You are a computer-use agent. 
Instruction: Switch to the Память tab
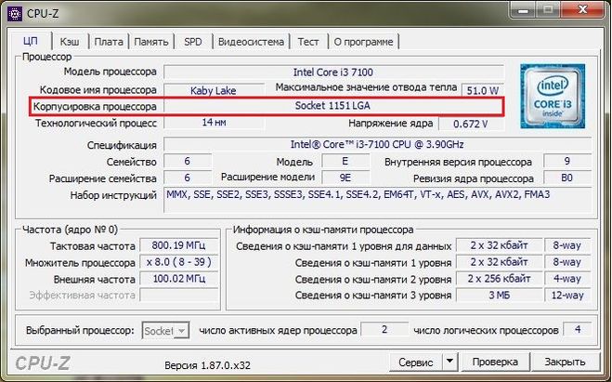point(151,42)
